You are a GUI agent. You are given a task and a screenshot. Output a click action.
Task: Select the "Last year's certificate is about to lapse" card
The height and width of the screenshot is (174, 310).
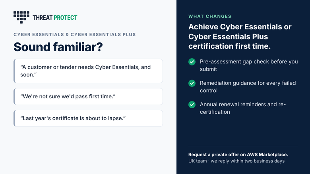[88, 118]
